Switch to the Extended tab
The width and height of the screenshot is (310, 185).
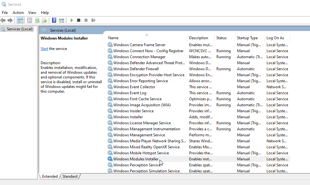pyautogui.click(x=49, y=176)
